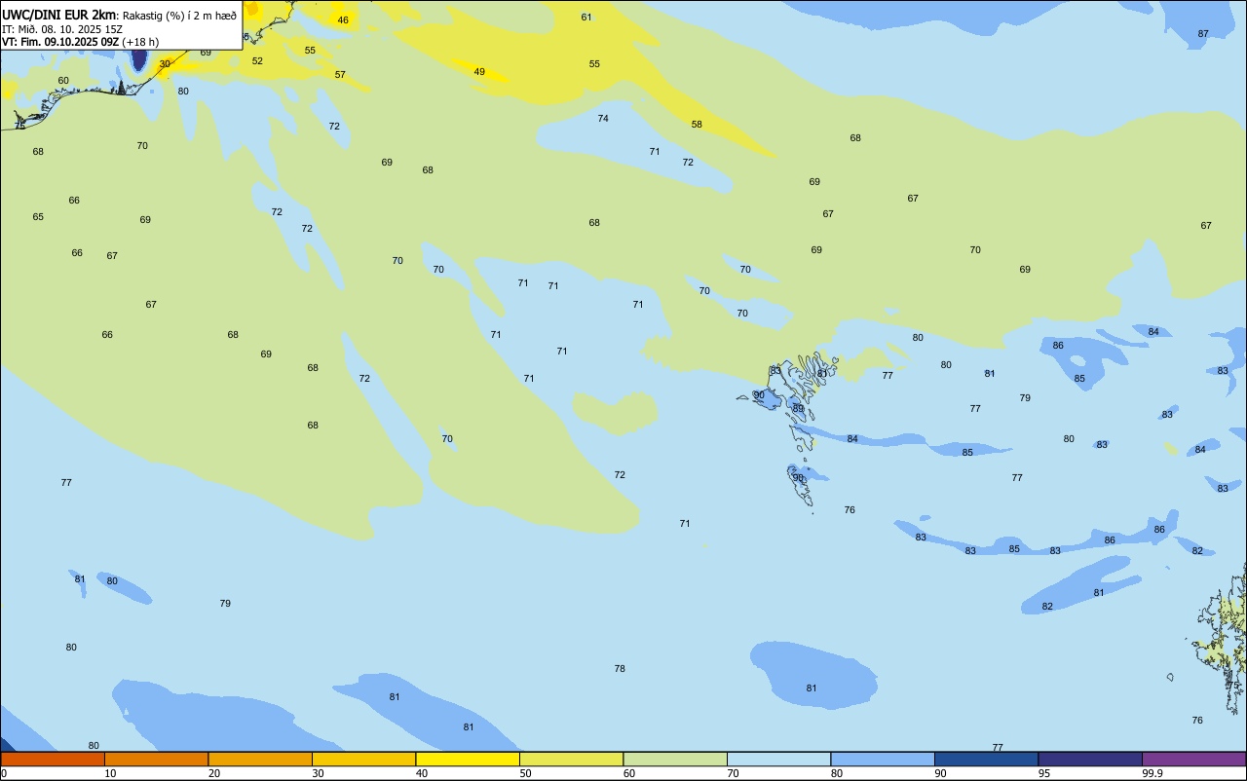Image resolution: width=1247 pixels, height=781 pixels.
Task: Click the map value "46"
Action: coord(343,19)
